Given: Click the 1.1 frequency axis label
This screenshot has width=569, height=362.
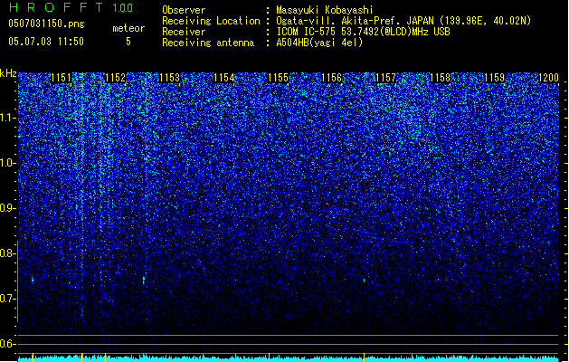Looking at the screenshot, I should pos(8,118).
